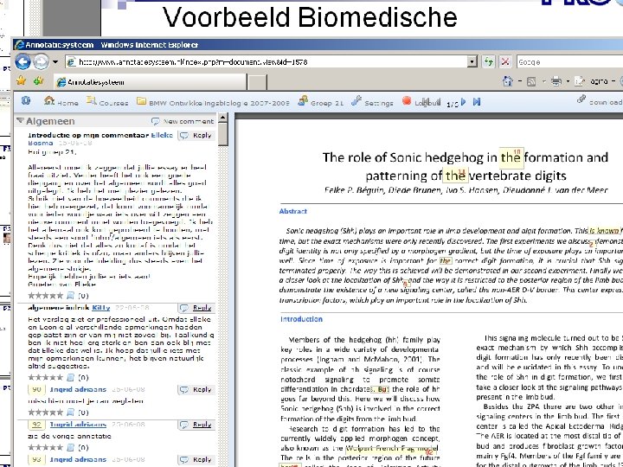The image size is (623, 467).
Task: Click the Google search box
Action: point(569,62)
